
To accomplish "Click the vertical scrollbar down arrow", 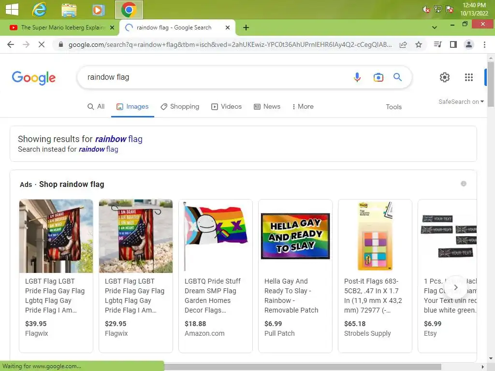I will [x=491, y=358].
